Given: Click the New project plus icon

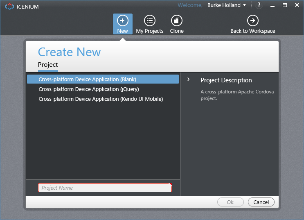Looking at the screenshot, I should click(122, 20).
